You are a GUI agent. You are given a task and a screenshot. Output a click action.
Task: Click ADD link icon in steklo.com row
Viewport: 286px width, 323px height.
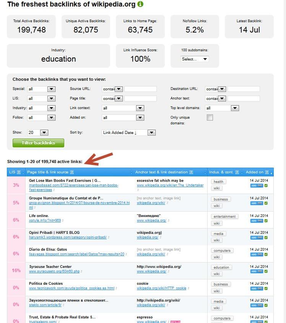[x=257, y=305]
